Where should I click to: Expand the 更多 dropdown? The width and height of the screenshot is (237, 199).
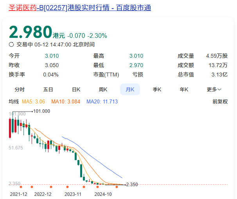point(214,89)
